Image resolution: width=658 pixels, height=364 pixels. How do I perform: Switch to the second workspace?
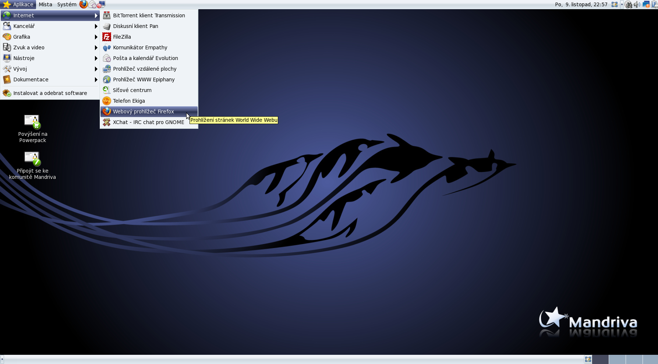(x=617, y=359)
